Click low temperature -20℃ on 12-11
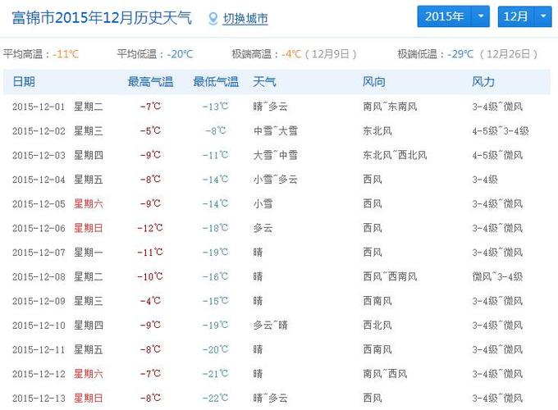The height and width of the screenshot is (410, 558). point(215,349)
